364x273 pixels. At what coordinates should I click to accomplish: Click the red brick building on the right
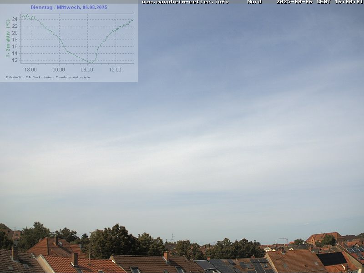click(x=323, y=237)
